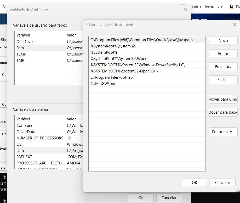This screenshot has width=240, height=203.
Task: Select the C:\MinGW\bin entry
Action: tap(147, 84)
